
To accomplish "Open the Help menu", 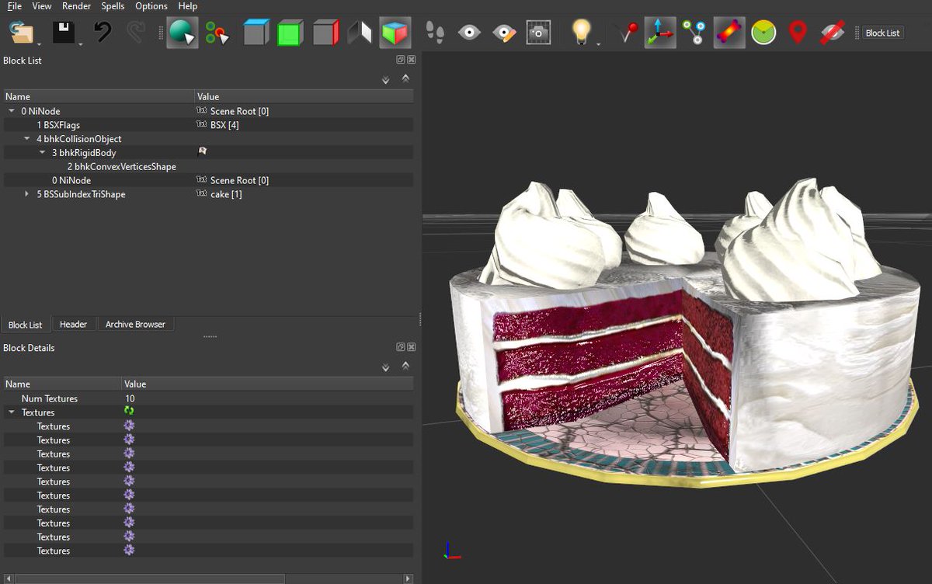I will pyautogui.click(x=188, y=6).
